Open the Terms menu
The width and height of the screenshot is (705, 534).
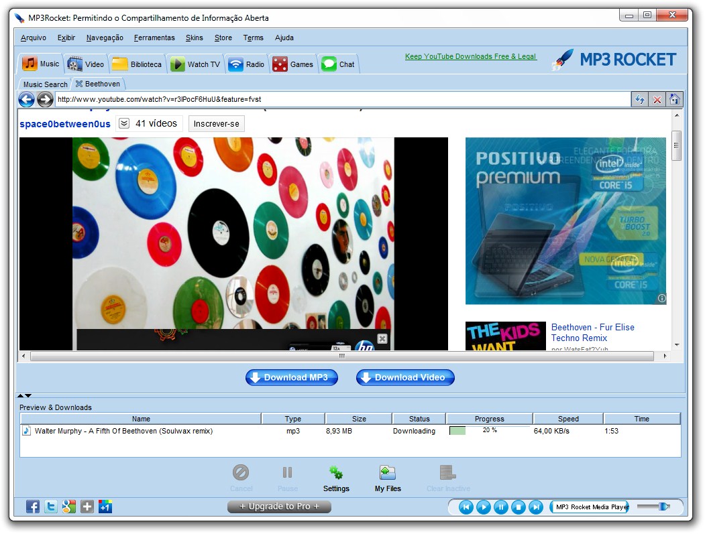[x=253, y=38]
